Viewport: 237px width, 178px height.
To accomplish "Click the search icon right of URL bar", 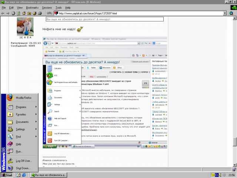I will click(x=231, y=13).
